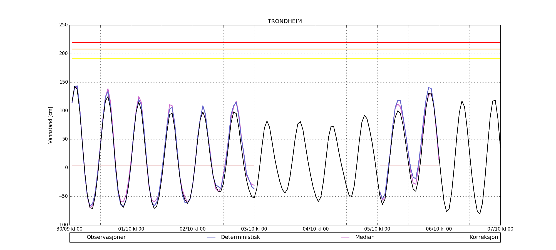Click the 100 y-axis tick label
Viewport: 556px width, 250px height.
(x=63, y=111)
